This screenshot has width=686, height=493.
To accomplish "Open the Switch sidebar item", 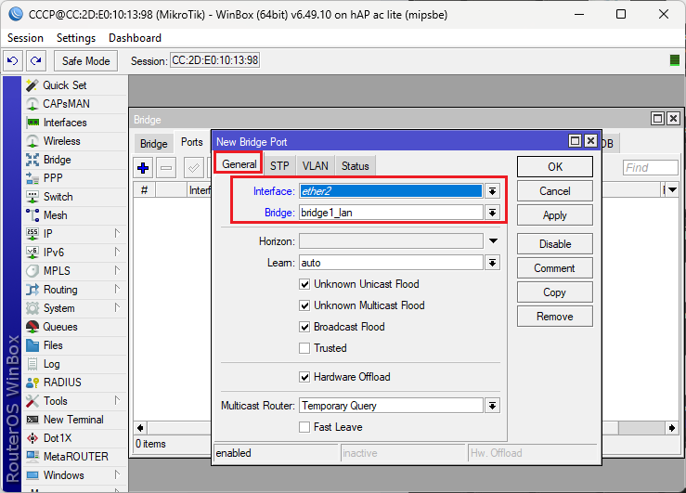I will (58, 197).
